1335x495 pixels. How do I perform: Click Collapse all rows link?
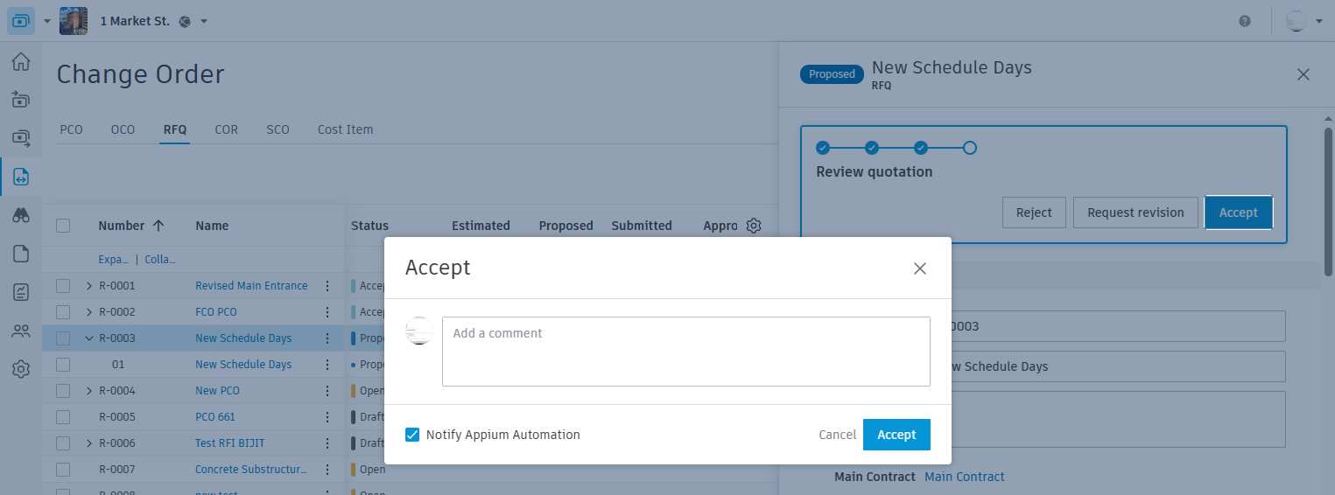click(x=160, y=260)
